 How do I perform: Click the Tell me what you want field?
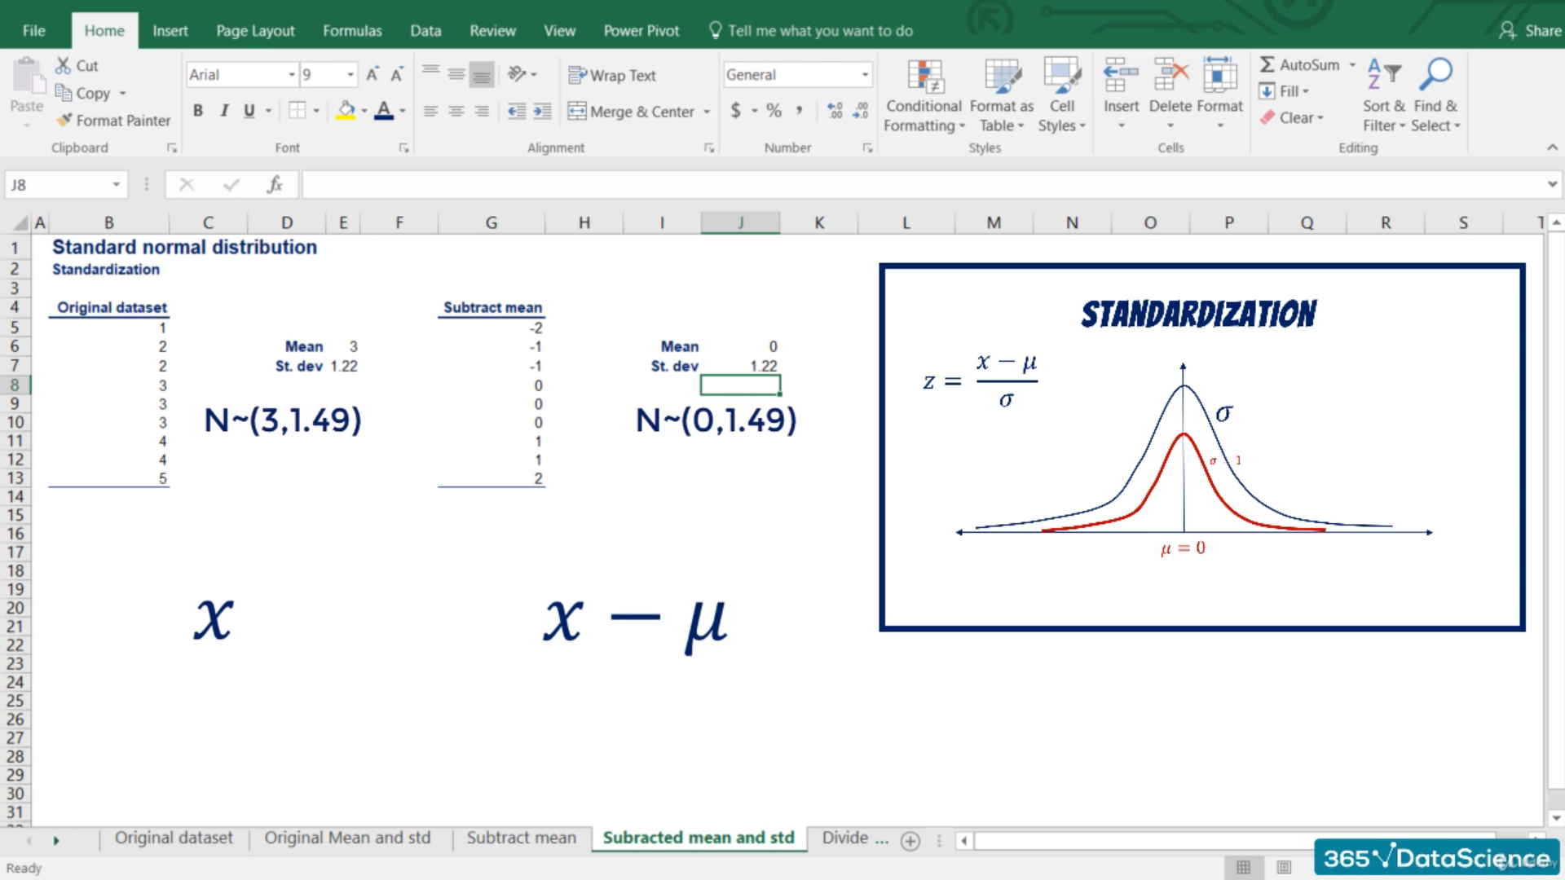click(x=819, y=31)
